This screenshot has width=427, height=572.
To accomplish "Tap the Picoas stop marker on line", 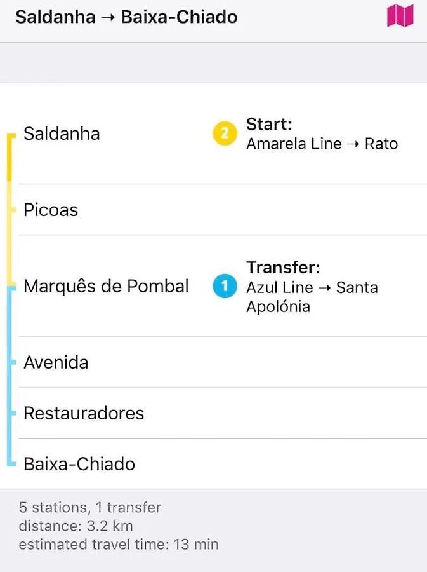I will coord(13,210).
